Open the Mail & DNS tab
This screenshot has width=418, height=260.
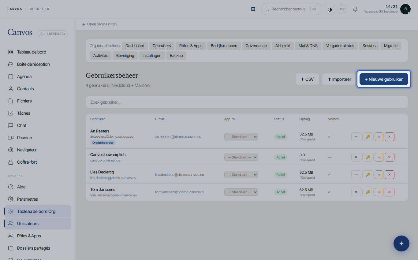pos(308,46)
